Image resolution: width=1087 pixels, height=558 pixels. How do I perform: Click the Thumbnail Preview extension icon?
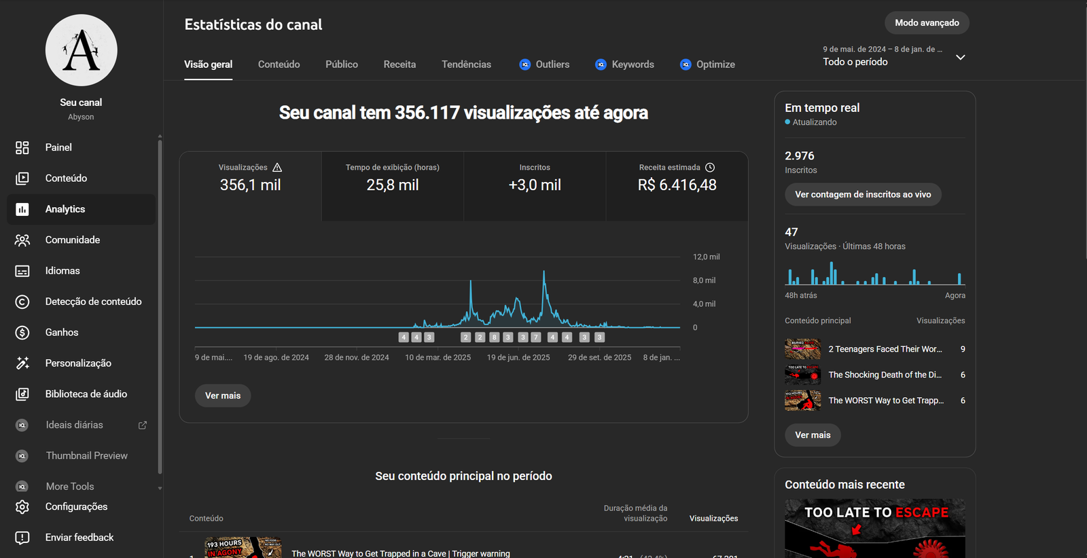point(22,456)
